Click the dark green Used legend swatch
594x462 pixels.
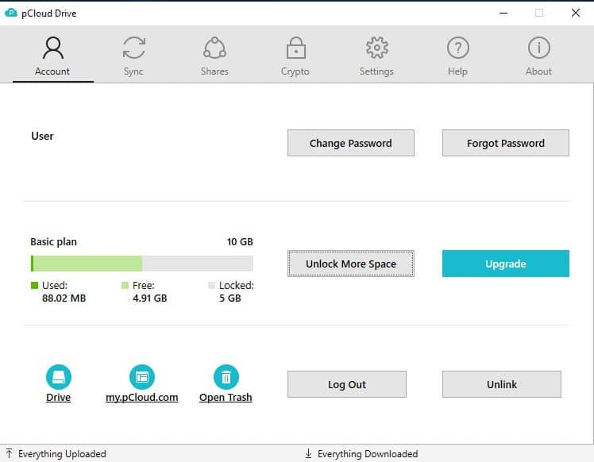pyautogui.click(x=34, y=285)
